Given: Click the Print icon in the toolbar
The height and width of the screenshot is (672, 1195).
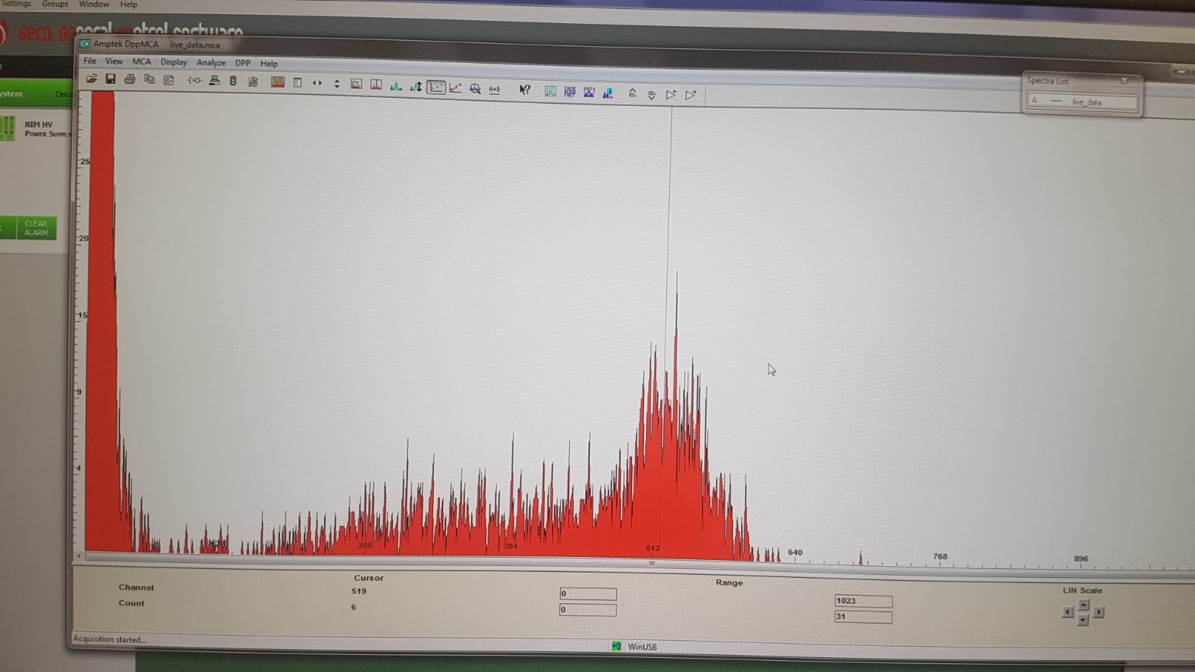Looking at the screenshot, I should point(130,79).
